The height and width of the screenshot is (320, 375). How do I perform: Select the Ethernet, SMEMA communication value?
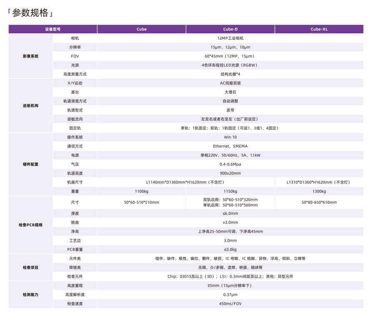tap(230, 146)
